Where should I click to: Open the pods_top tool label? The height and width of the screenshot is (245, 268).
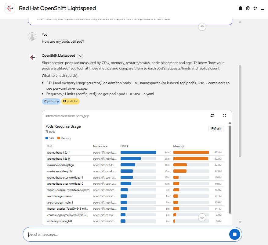point(51,101)
